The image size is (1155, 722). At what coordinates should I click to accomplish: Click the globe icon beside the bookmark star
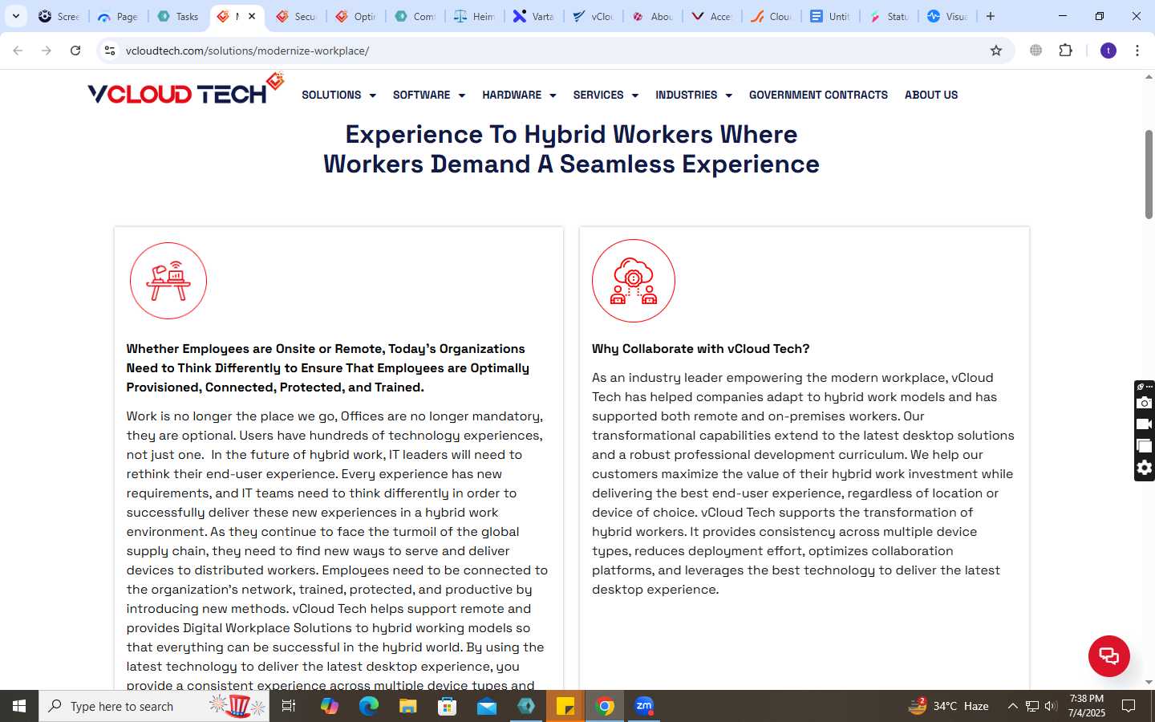[1035, 51]
